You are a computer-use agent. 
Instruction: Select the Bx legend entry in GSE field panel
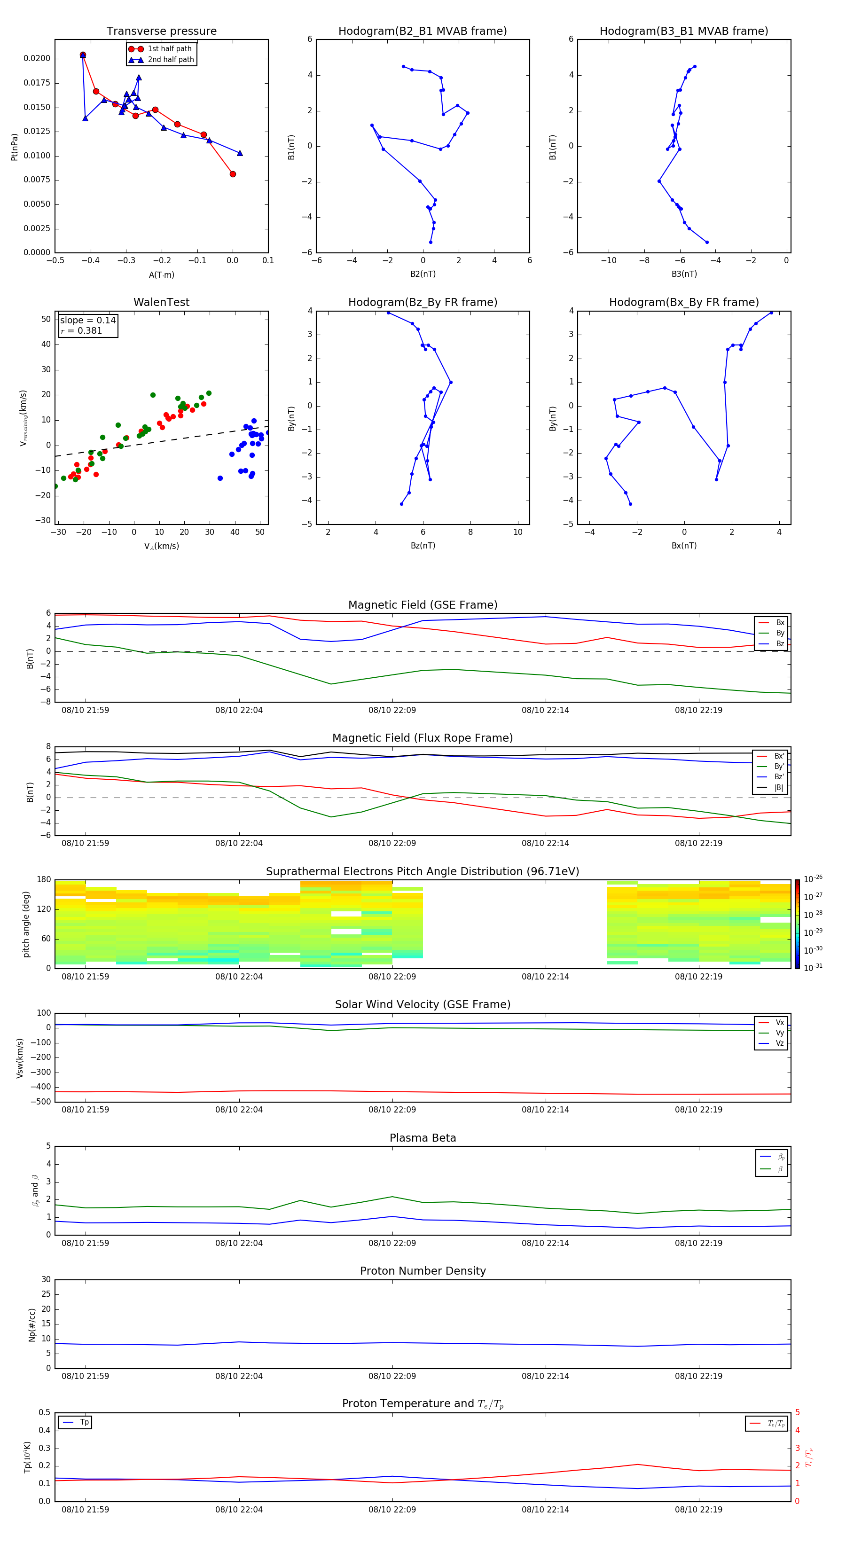[x=771, y=623]
